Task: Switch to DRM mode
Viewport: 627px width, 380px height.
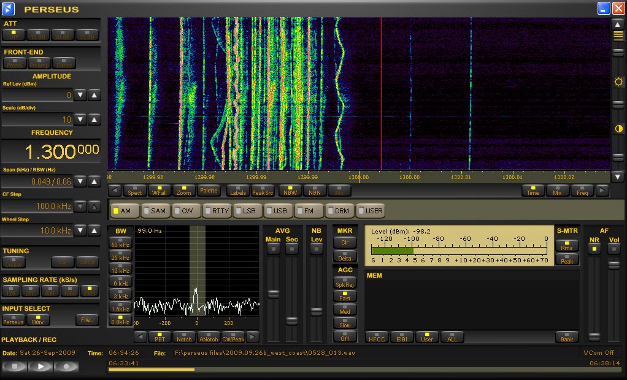Action: click(x=339, y=211)
